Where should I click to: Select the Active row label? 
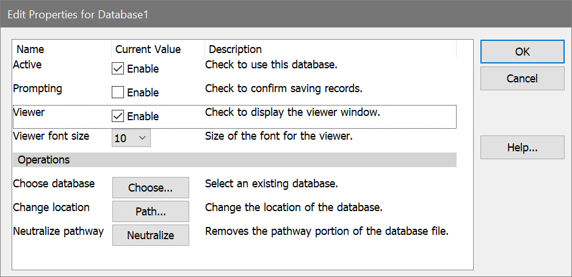tap(27, 65)
